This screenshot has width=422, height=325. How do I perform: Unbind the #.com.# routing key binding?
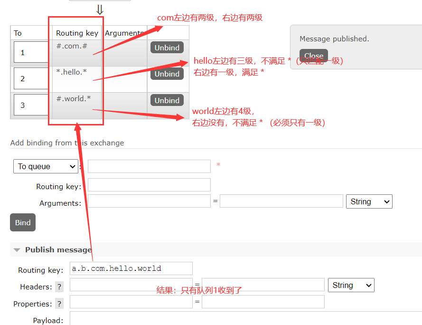pos(167,48)
